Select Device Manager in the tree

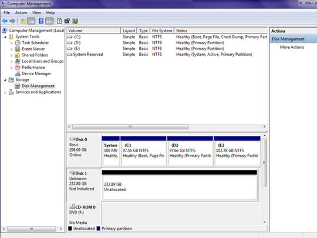click(x=36, y=73)
